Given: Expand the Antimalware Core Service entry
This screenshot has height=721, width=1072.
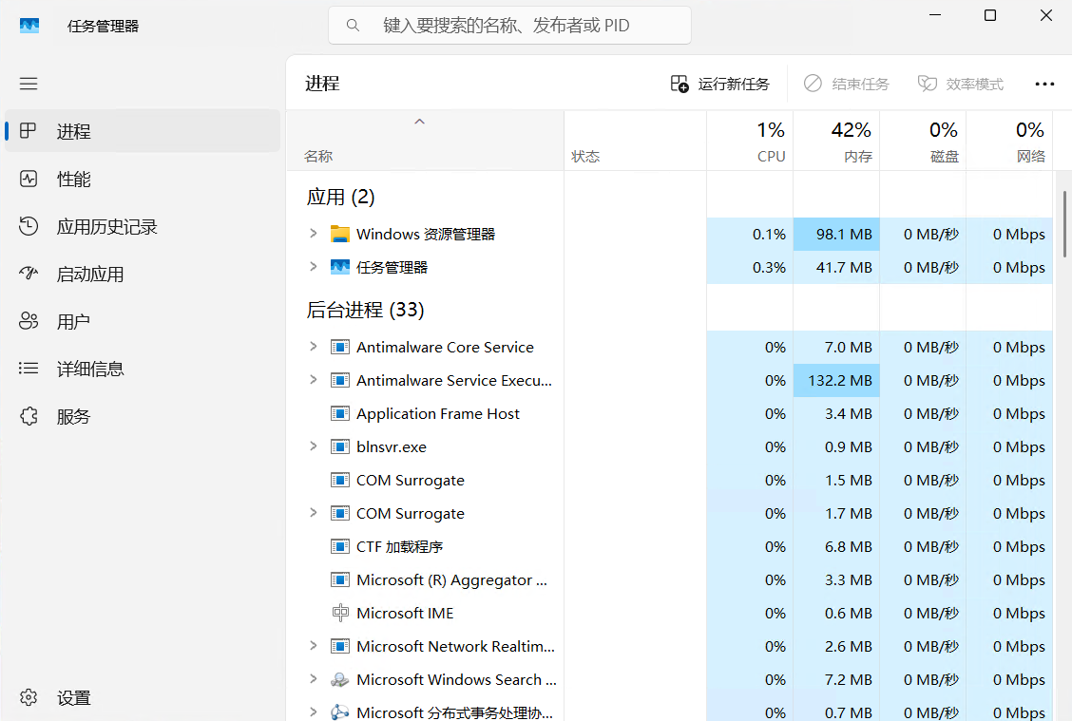Looking at the screenshot, I should (314, 347).
